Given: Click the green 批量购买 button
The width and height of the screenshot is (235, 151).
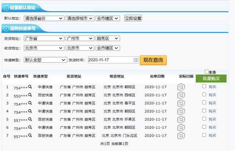Looking at the screenshot, I should [x=211, y=78].
